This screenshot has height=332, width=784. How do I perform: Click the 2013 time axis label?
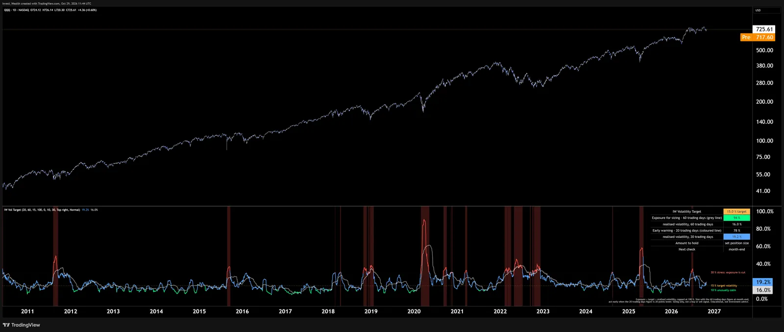113,311
